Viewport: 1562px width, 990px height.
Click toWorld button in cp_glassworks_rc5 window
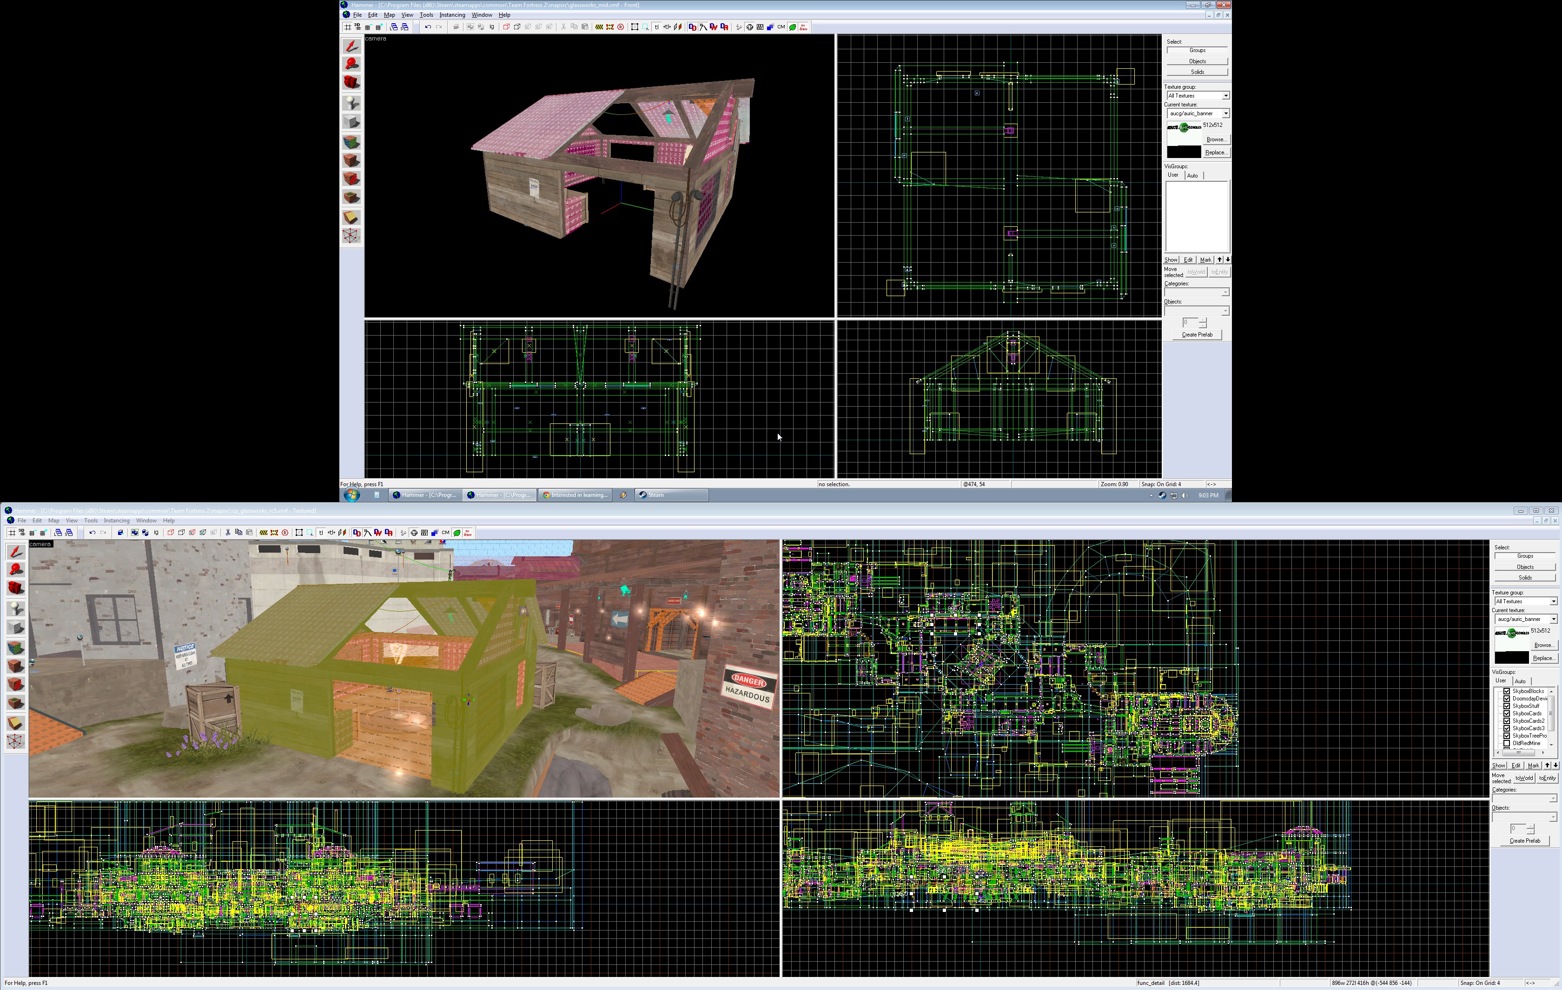[x=1524, y=778]
